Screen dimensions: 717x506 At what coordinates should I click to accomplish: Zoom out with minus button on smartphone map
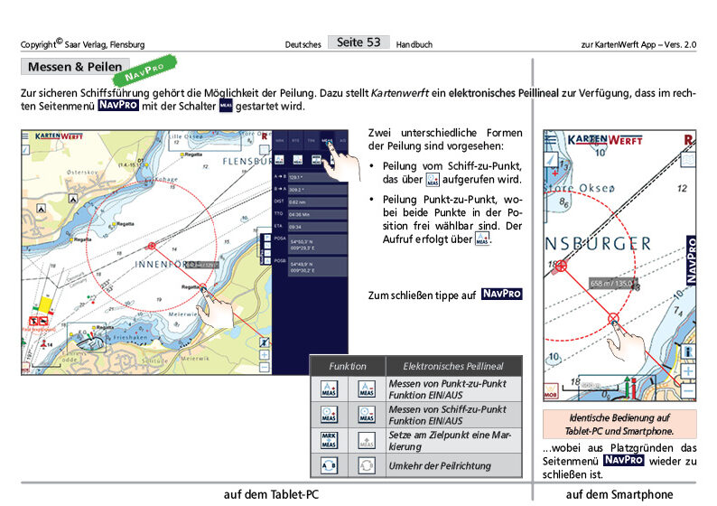point(688,390)
